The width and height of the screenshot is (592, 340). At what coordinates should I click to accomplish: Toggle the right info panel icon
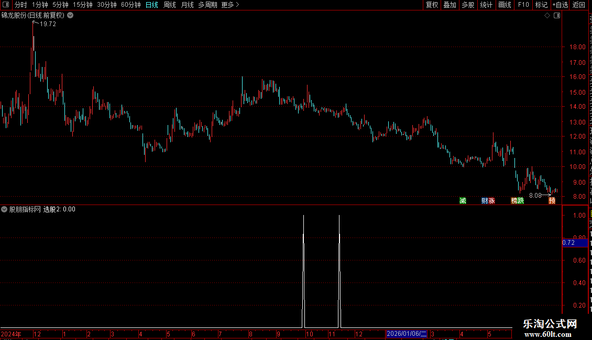coord(557,16)
